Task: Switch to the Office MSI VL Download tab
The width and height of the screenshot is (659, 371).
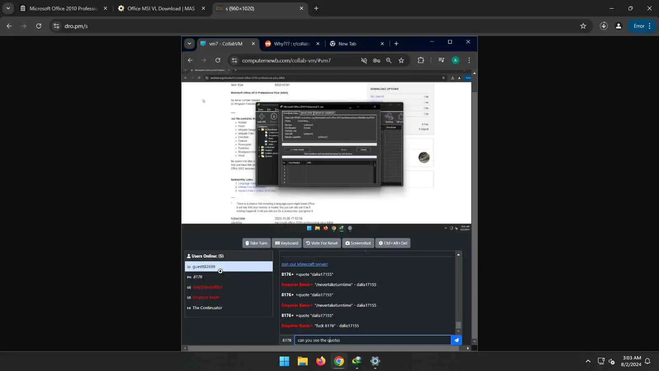Action: point(161,8)
